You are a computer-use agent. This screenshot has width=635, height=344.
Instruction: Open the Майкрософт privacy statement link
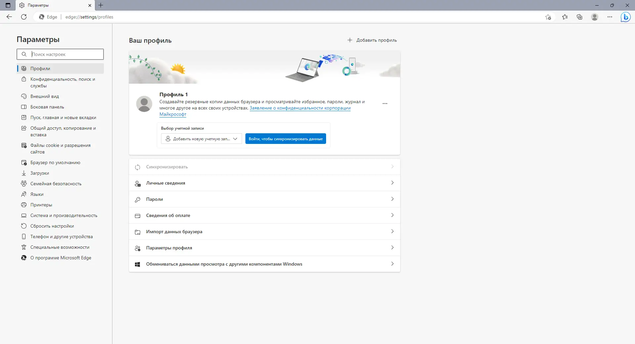(173, 114)
